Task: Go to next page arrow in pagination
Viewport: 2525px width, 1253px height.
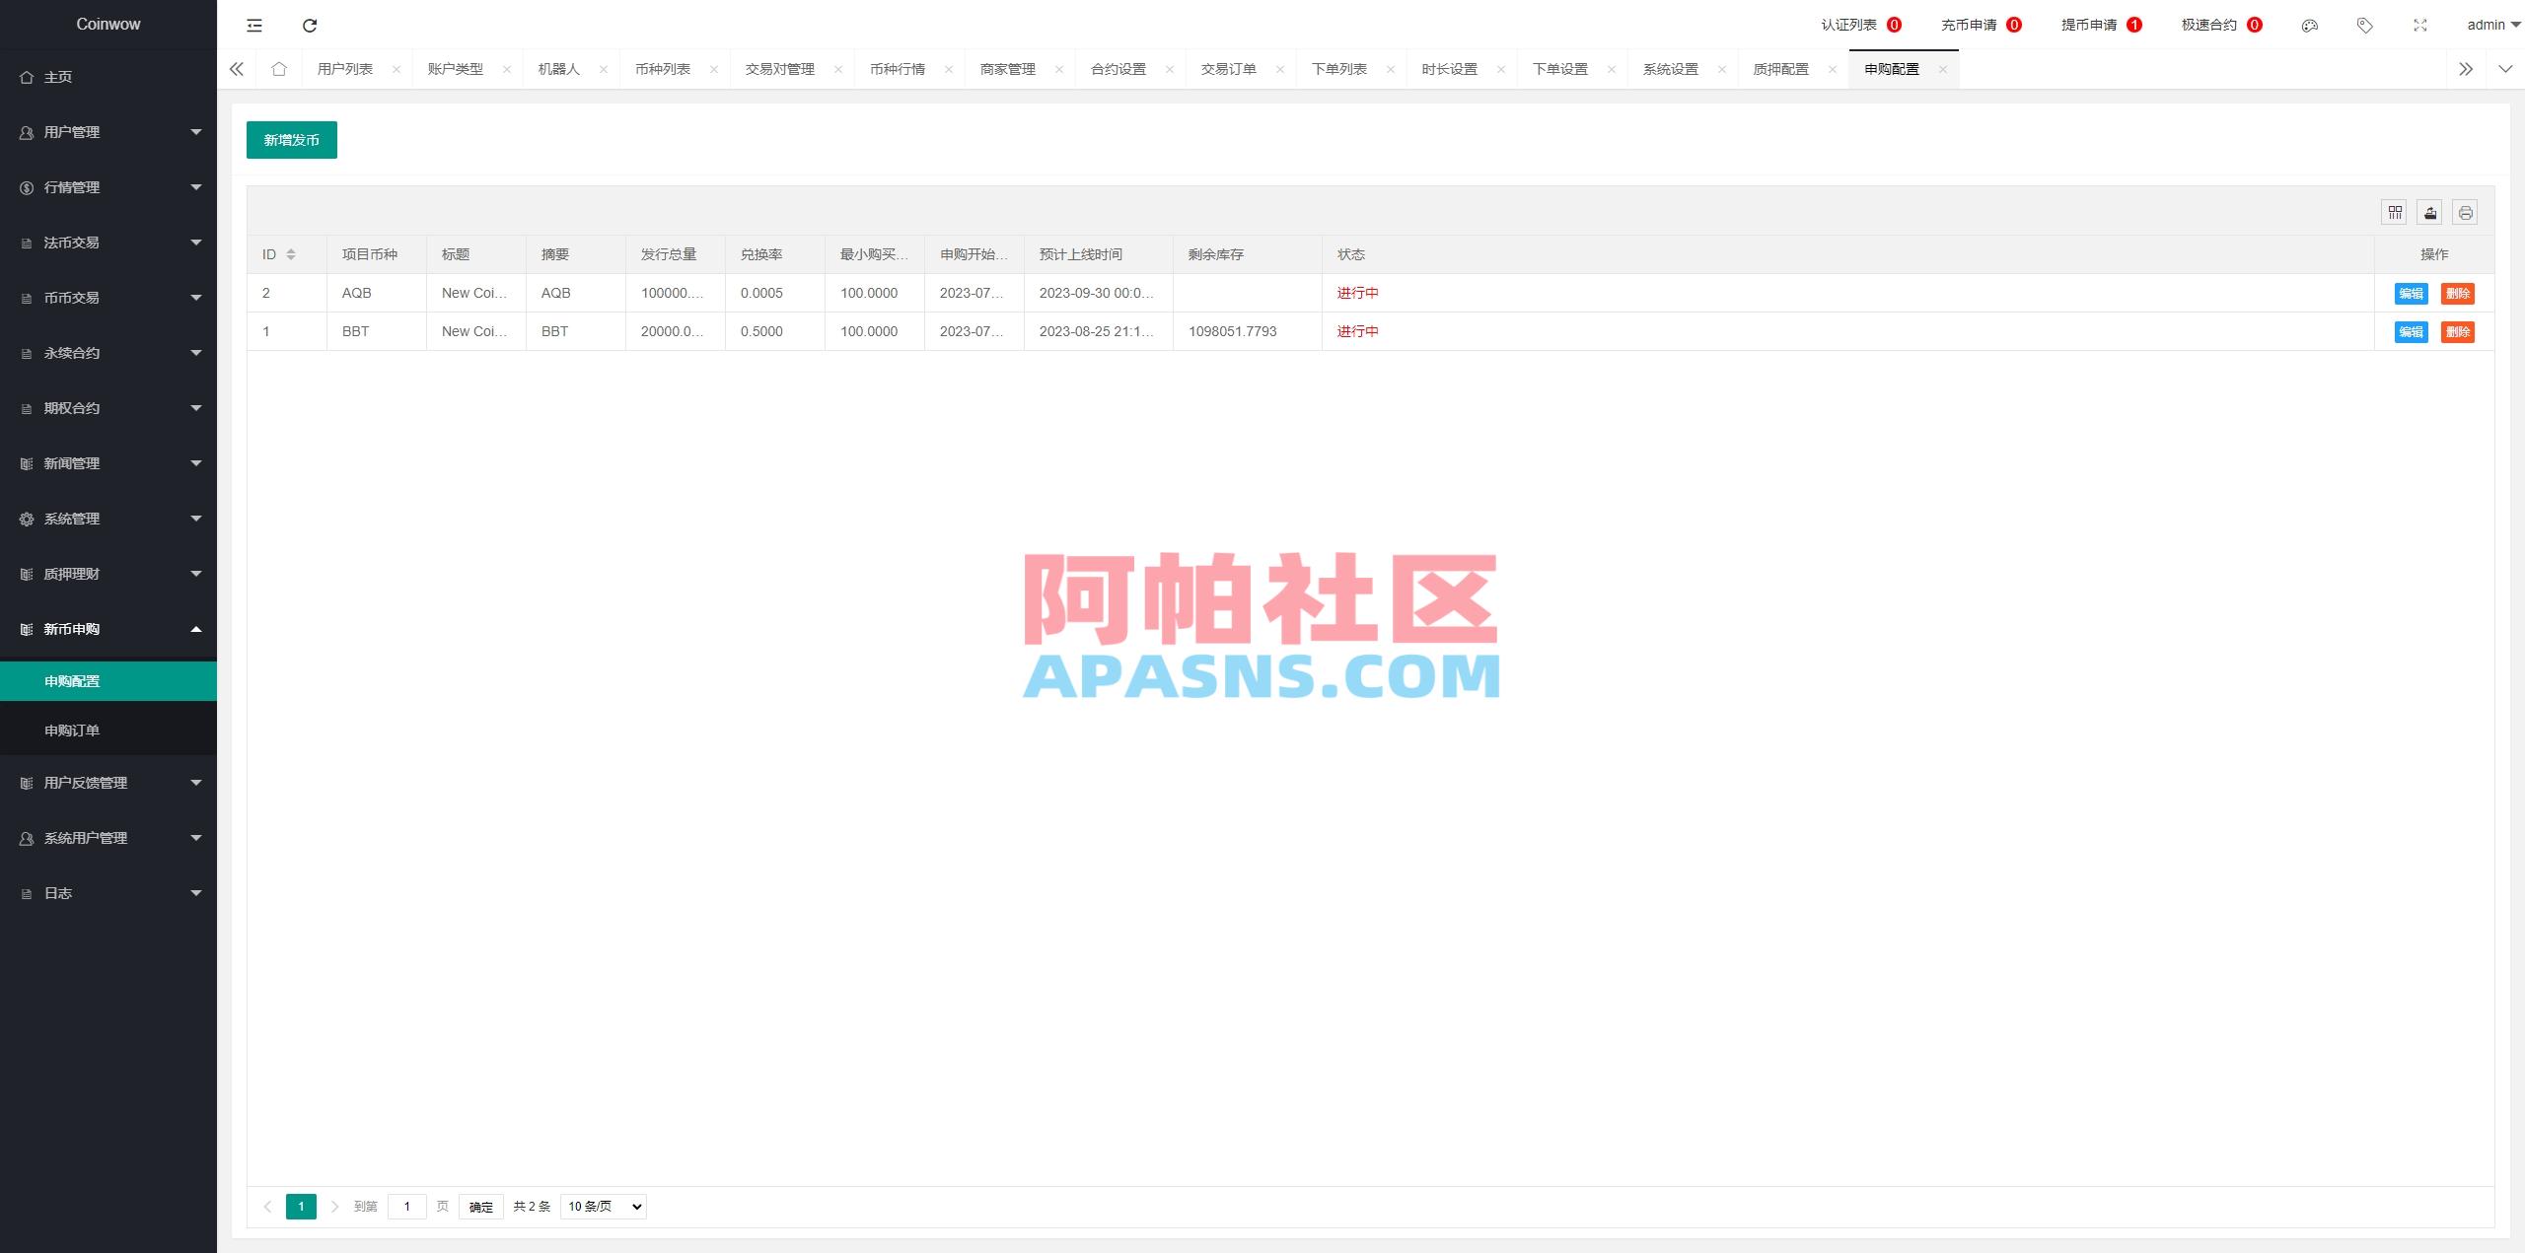Action: 335,1207
